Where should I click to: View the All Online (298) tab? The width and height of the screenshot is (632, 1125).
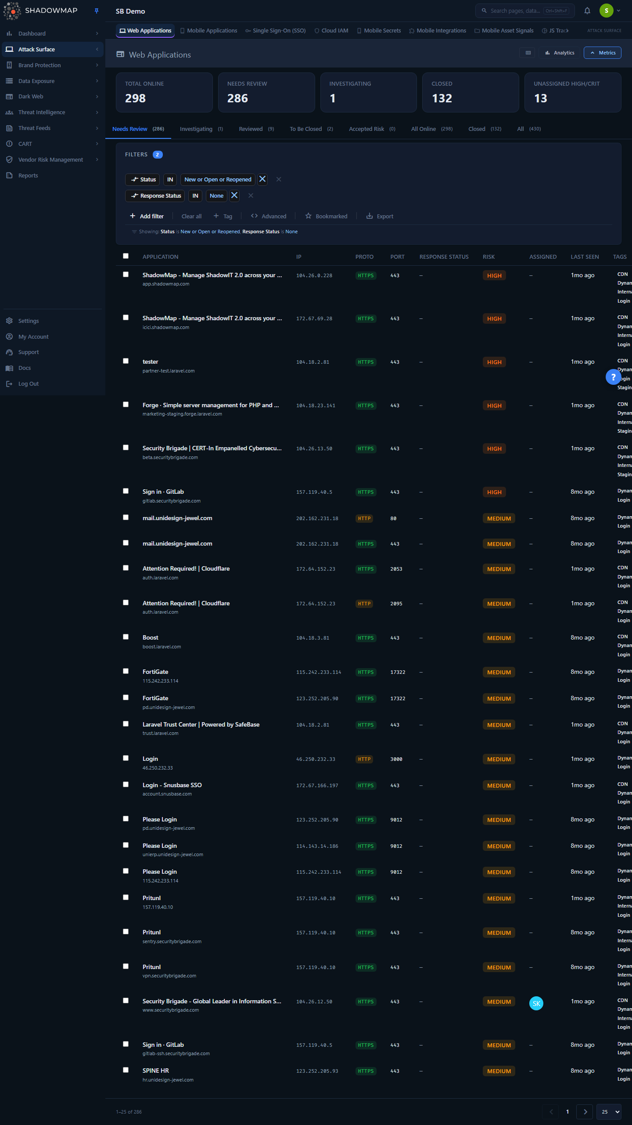pos(432,129)
